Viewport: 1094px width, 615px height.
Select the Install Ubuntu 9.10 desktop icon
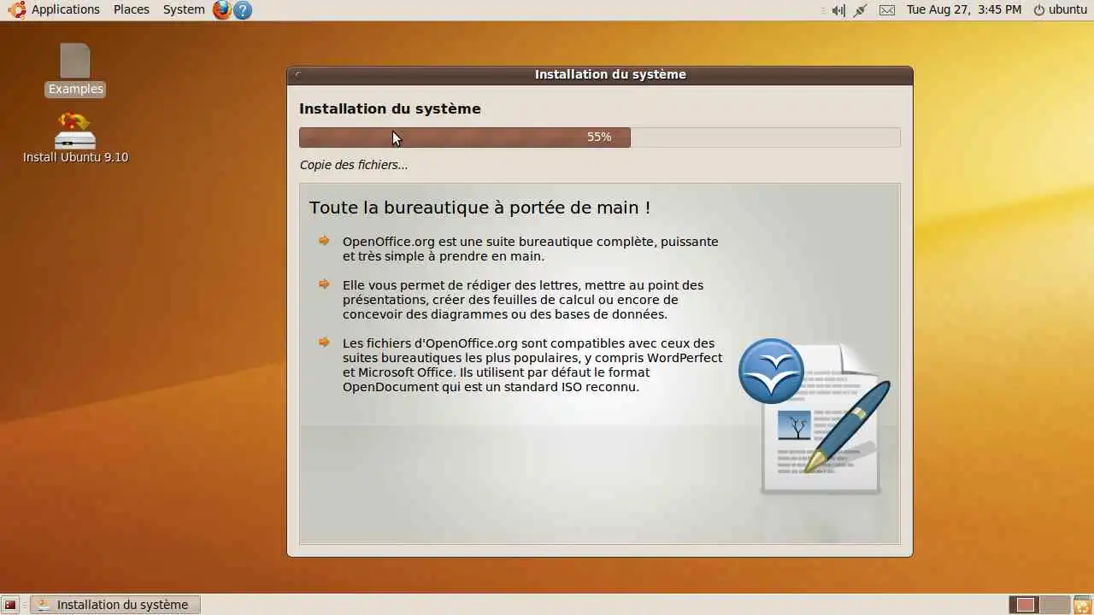[x=75, y=138]
